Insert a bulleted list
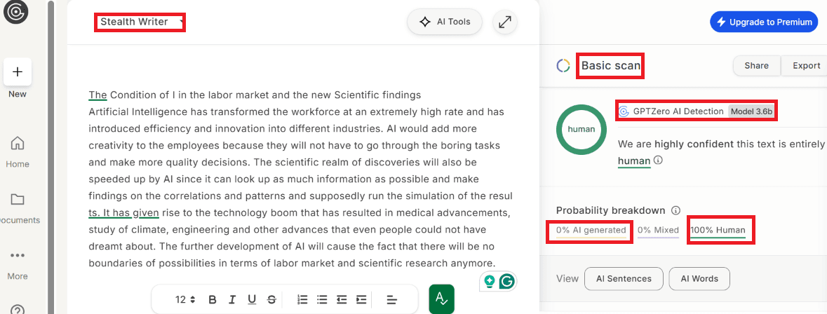Image resolution: width=827 pixels, height=314 pixels. click(x=322, y=300)
